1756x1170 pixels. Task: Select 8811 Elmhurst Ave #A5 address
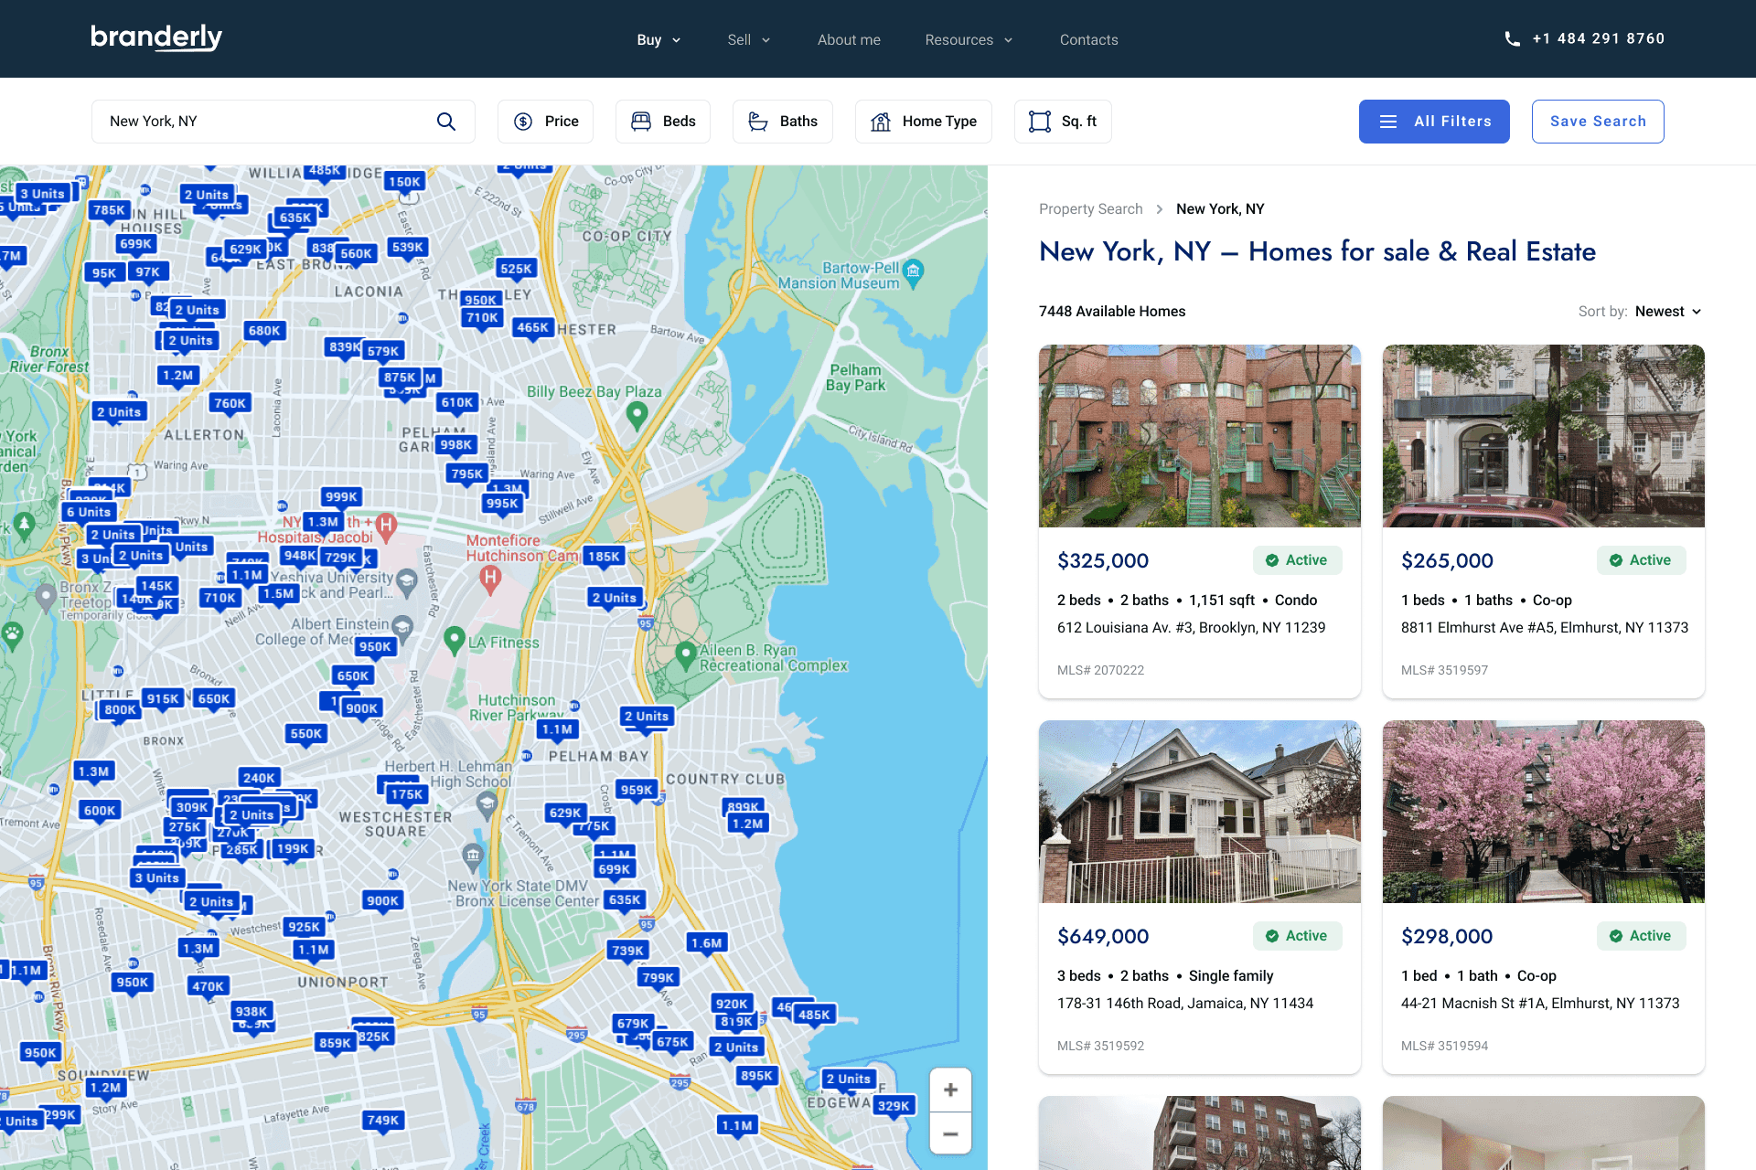[x=1545, y=628]
